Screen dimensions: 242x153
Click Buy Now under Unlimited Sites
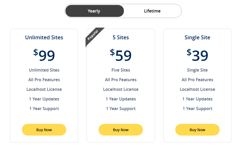click(44, 130)
